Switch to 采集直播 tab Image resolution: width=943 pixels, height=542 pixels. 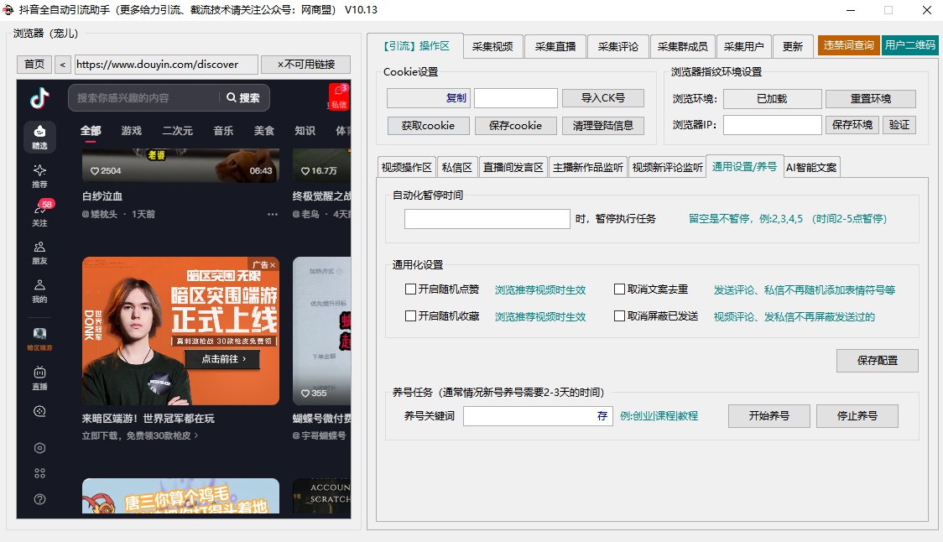(555, 46)
